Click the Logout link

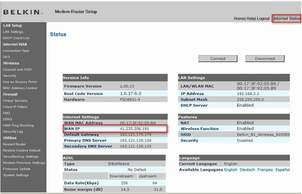(x=263, y=18)
